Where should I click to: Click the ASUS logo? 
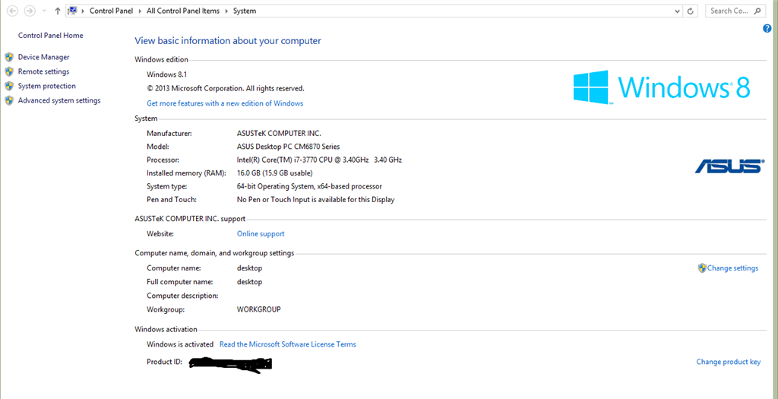pos(729,166)
